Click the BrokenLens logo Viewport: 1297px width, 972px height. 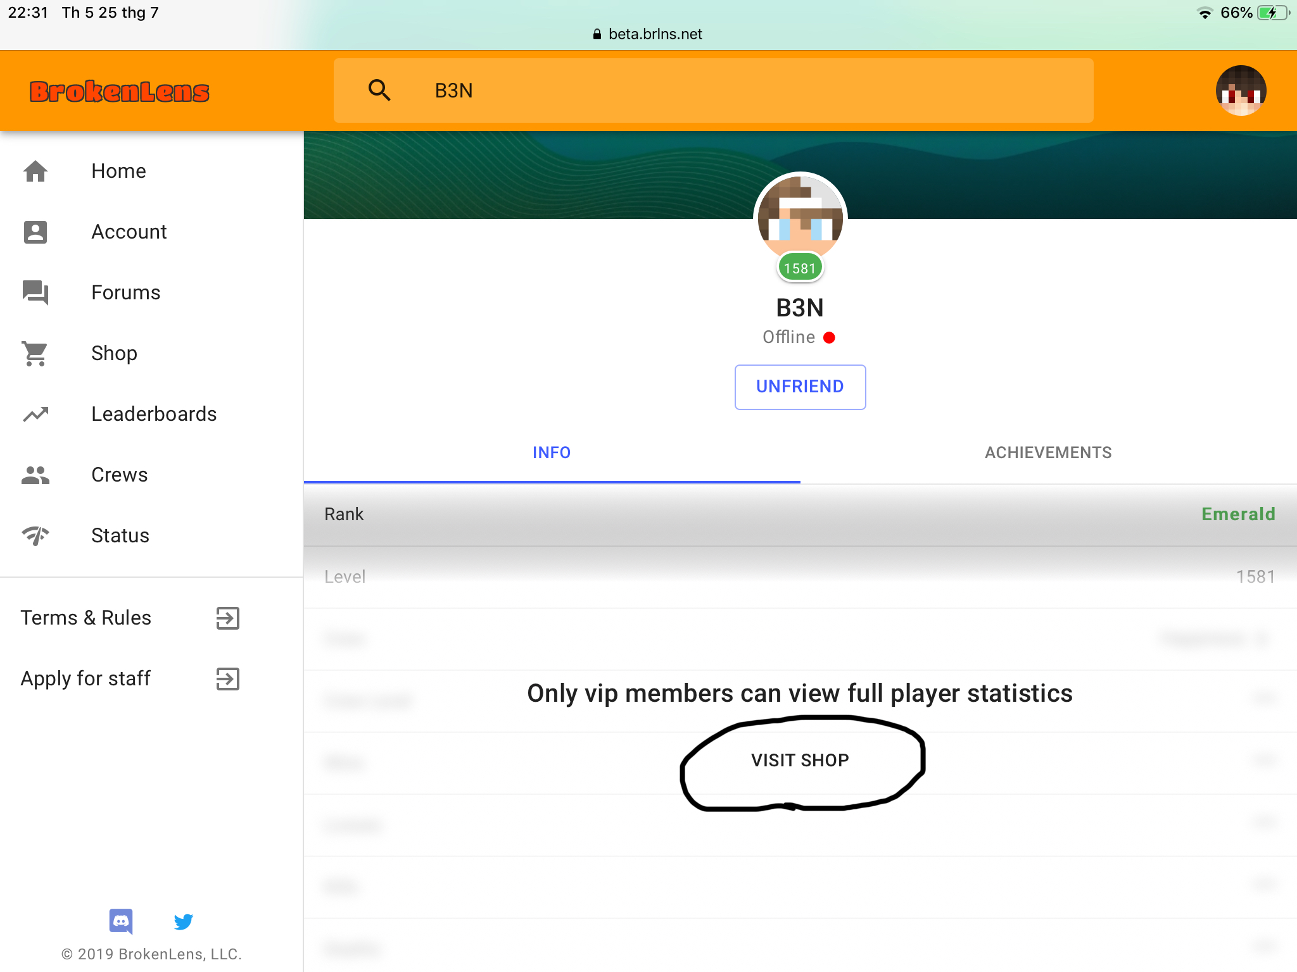(120, 92)
